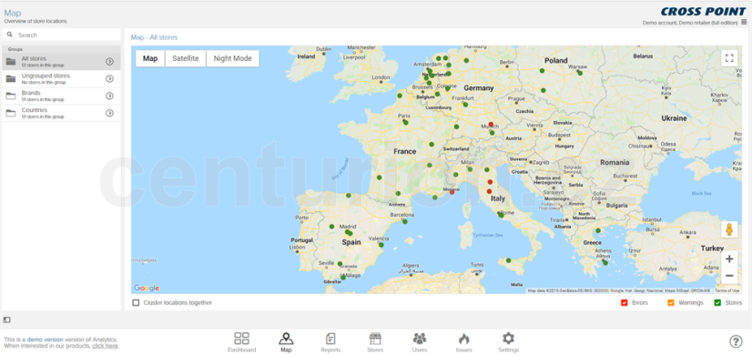
Task: Click the 'Map - All stores' heading
Action: click(154, 37)
